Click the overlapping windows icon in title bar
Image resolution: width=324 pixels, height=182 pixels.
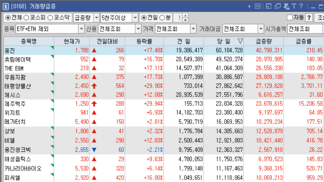coord(277,6)
